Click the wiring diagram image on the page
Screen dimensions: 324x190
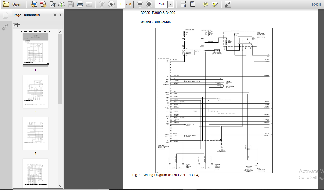(x=214, y=100)
